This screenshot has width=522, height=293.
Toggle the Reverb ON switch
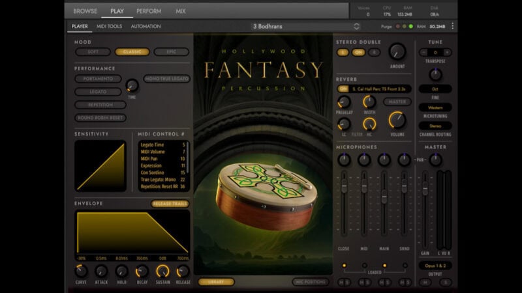(343, 89)
